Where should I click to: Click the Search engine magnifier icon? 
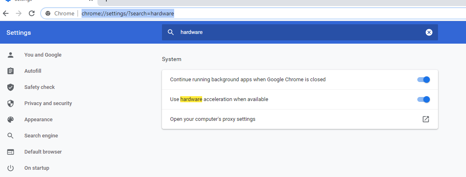pyautogui.click(x=11, y=135)
